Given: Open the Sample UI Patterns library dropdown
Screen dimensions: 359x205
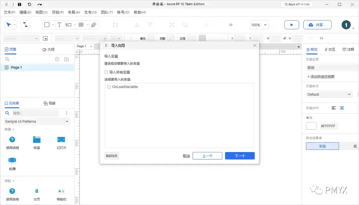Looking at the screenshot, I should tap(37, 121).
